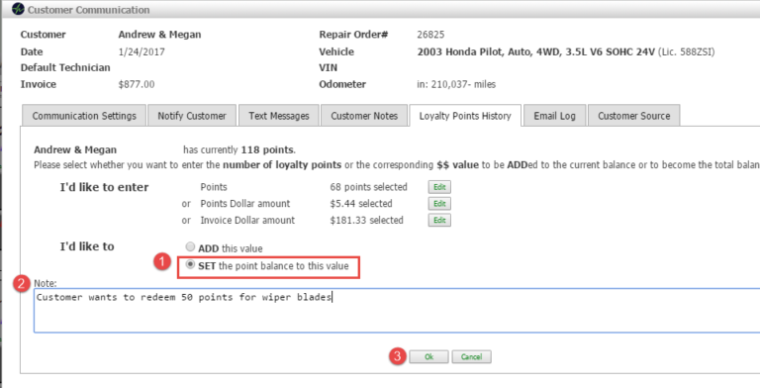
Task: Click the app logo icon in title bar
Action: [18, 9]
